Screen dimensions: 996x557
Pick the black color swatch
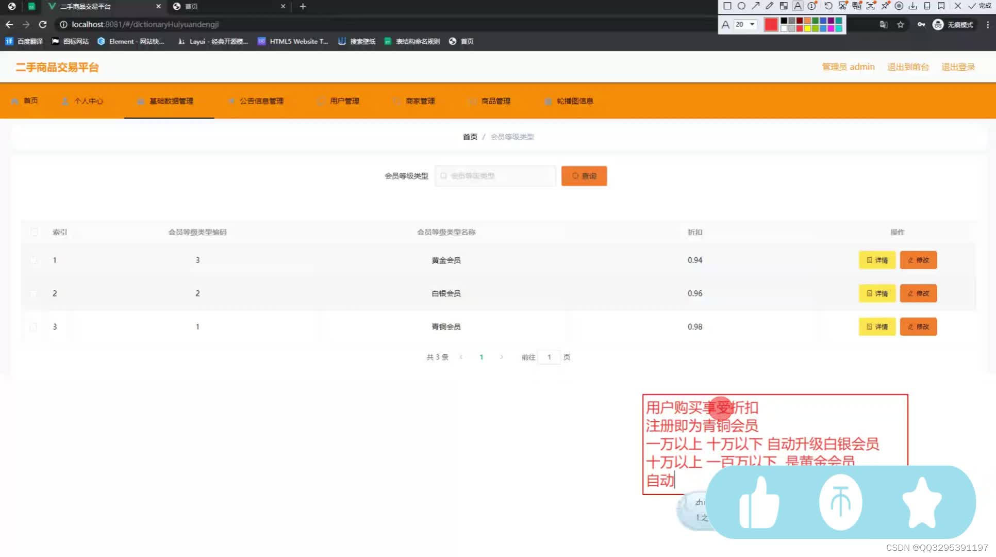(x=784, y=21)
